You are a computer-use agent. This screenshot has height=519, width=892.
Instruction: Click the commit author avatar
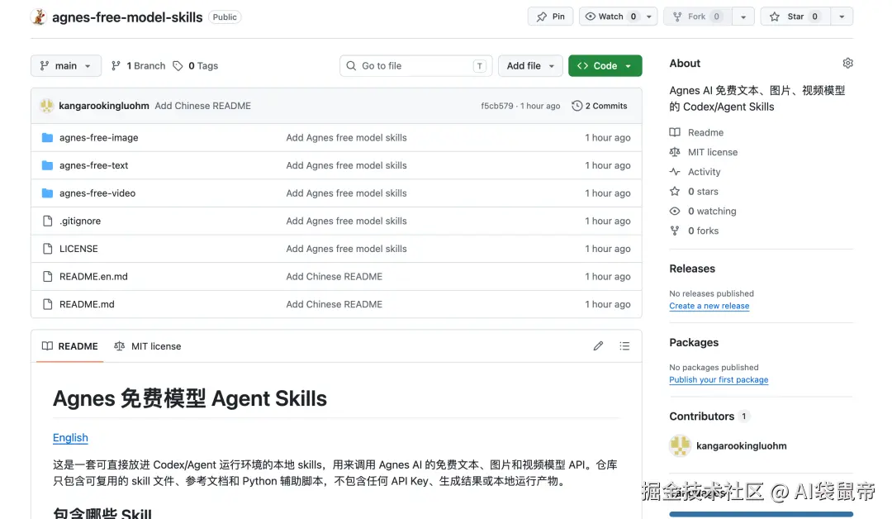coord(46,106)
